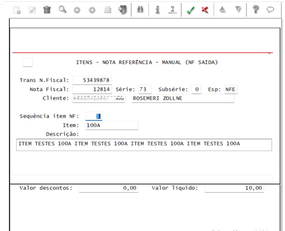Click the numbered-underline toolbar icon
The image size is (285, 231).
pos(172,10)
